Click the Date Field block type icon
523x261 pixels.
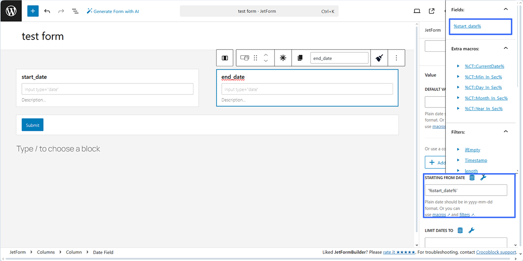245,58
